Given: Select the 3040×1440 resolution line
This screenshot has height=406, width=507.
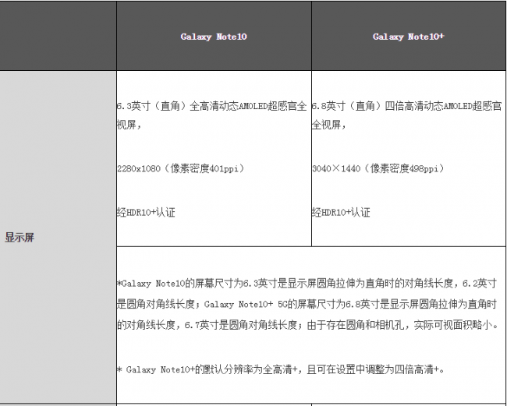Looking at the screenshot, I should (x=378, y=168).
